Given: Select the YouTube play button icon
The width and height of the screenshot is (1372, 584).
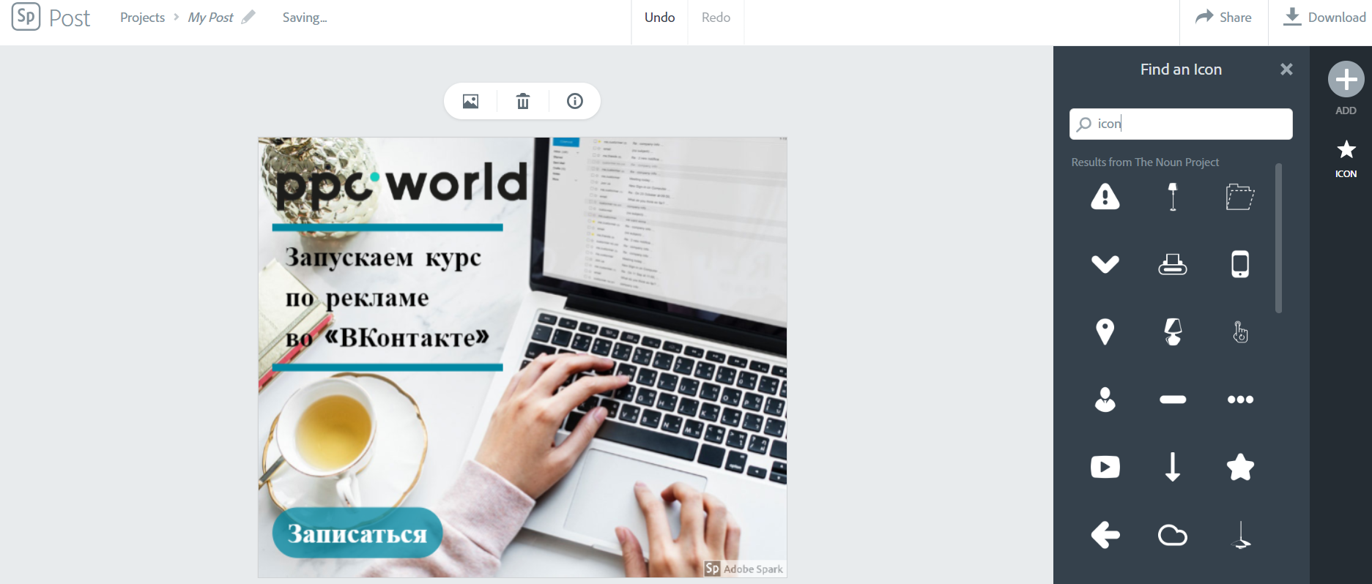Looking at the screenshot, I should 1105,467.
